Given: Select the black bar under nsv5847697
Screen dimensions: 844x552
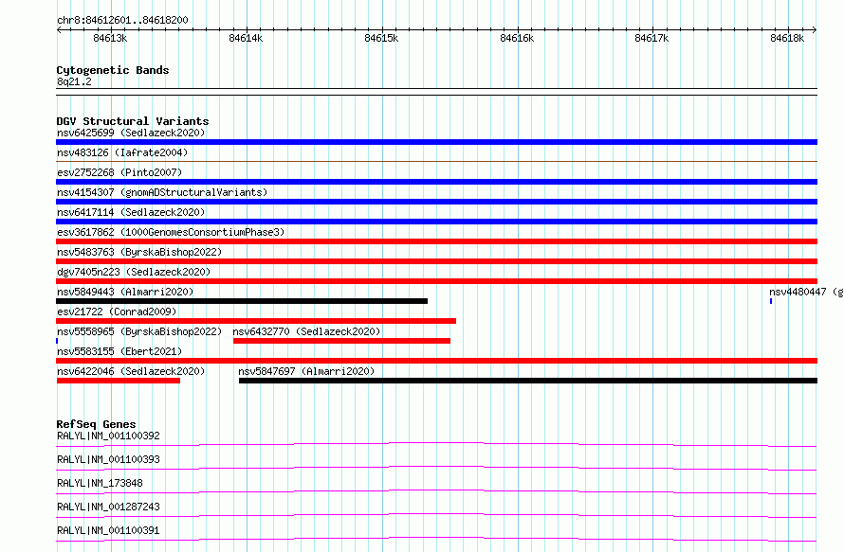Looking at the screenshot, I should click(528, 381).
